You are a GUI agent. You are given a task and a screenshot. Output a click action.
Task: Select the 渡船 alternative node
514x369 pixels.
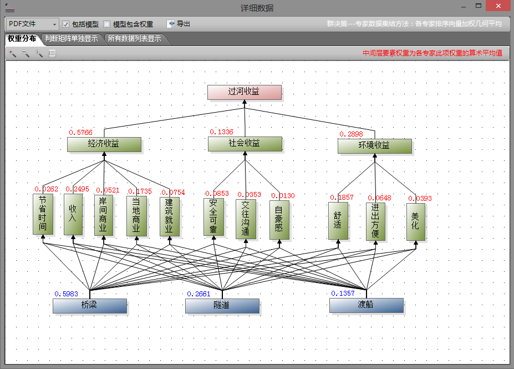coord(366,305)
